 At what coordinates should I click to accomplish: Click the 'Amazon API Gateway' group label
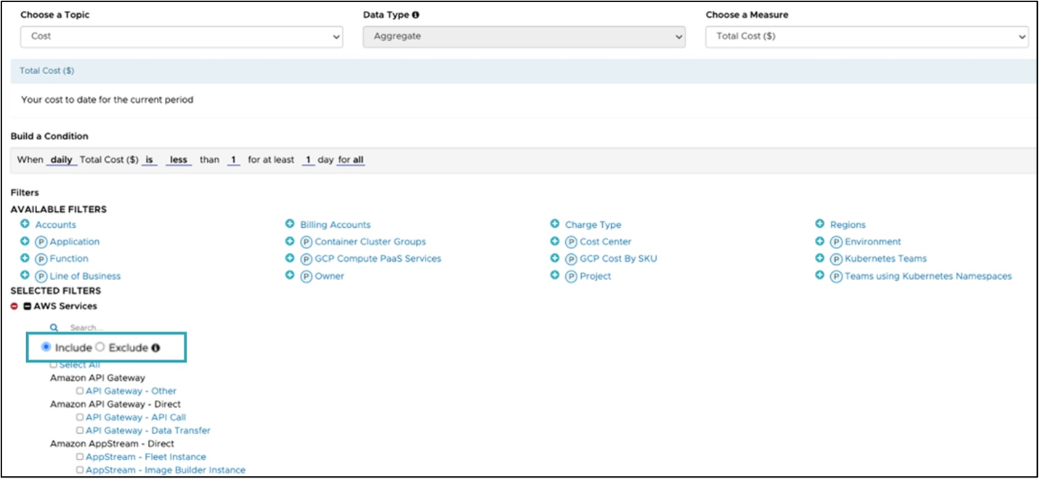coord(97,377)
